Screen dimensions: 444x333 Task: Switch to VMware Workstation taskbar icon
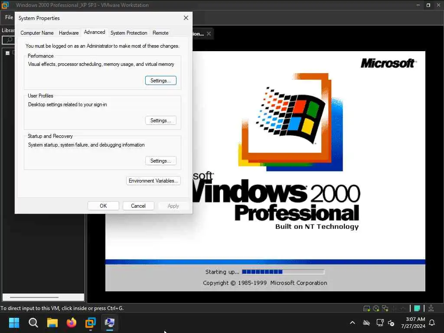click(x=91, y=323)
